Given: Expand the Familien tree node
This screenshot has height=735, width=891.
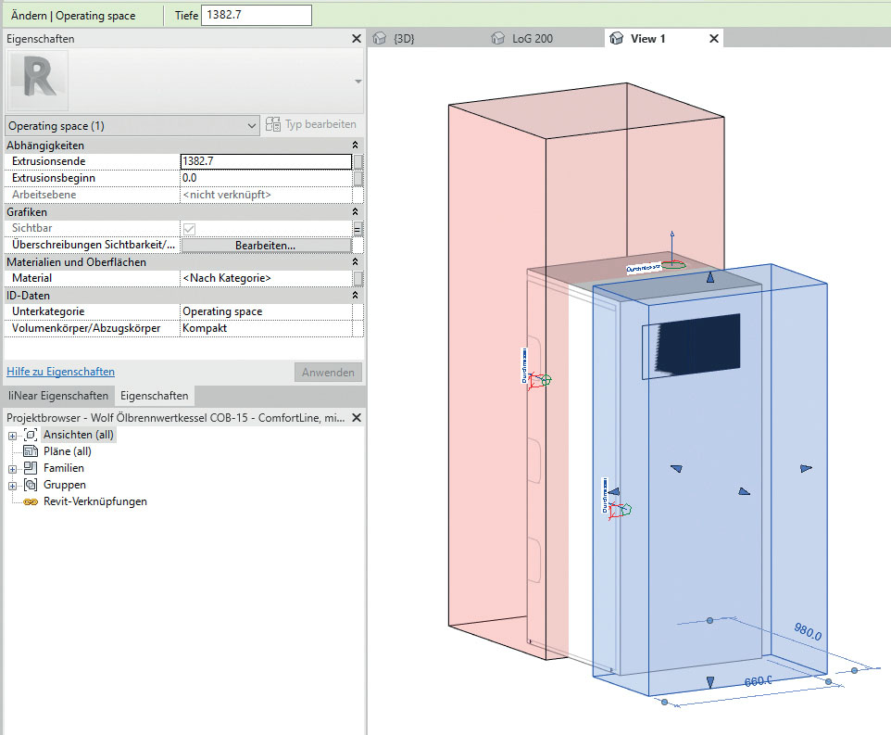Looking at the screenshot, I should click(12, 470).
